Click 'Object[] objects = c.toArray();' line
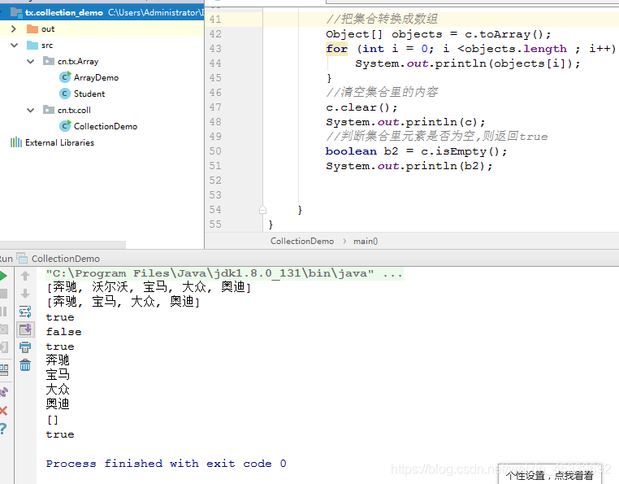Viewport: 619px width, 484px height. [438, 34]
